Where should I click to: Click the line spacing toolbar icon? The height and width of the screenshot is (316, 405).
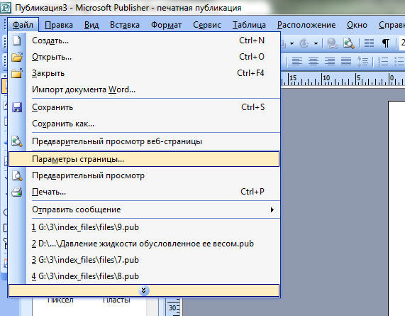(362, 62)
